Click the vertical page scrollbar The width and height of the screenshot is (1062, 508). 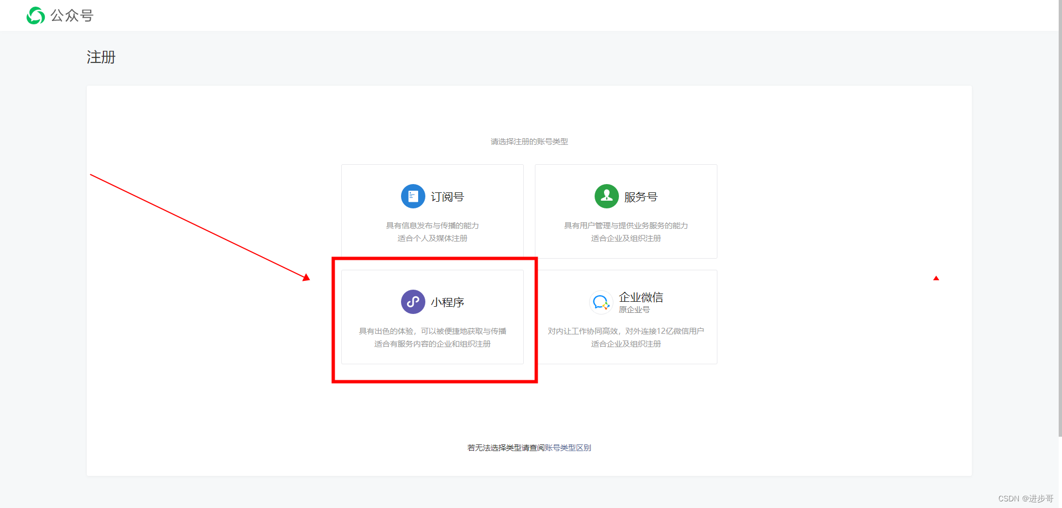[x=1060, y=218]
